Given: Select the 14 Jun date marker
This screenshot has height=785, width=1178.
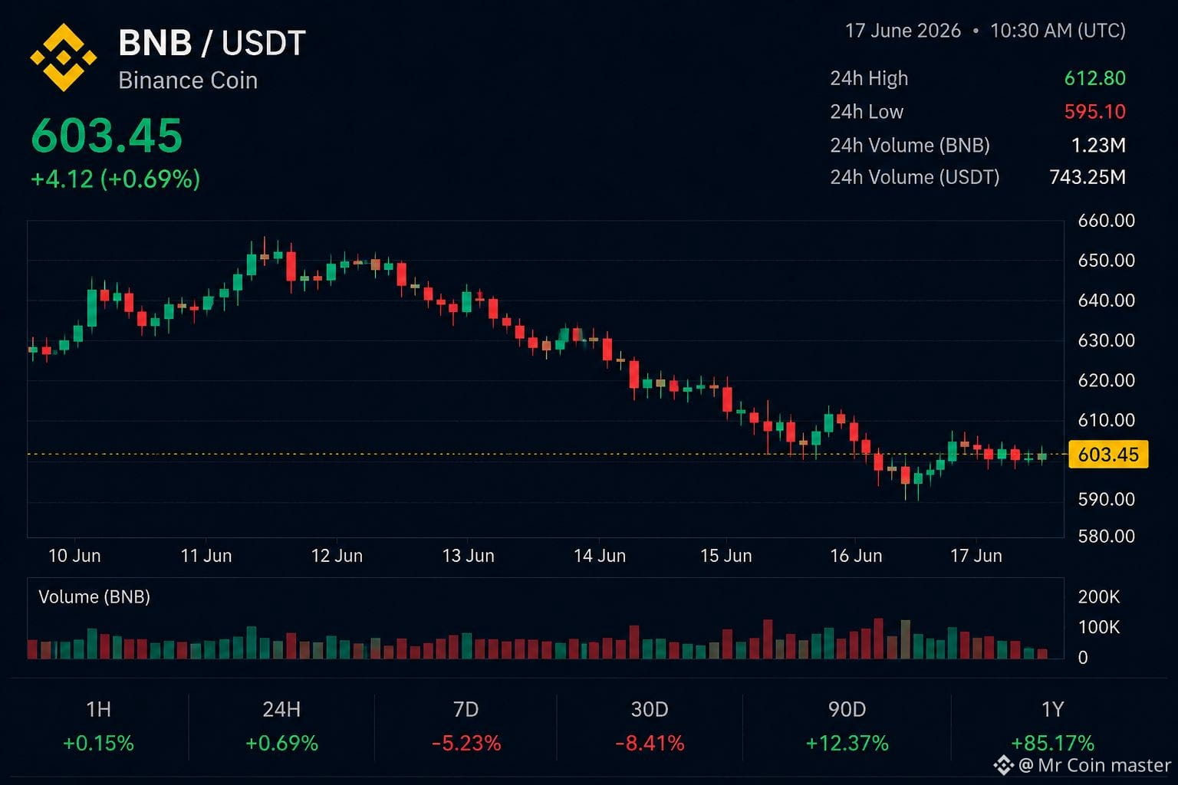Looking at the screenshot, I should (600, 556).
